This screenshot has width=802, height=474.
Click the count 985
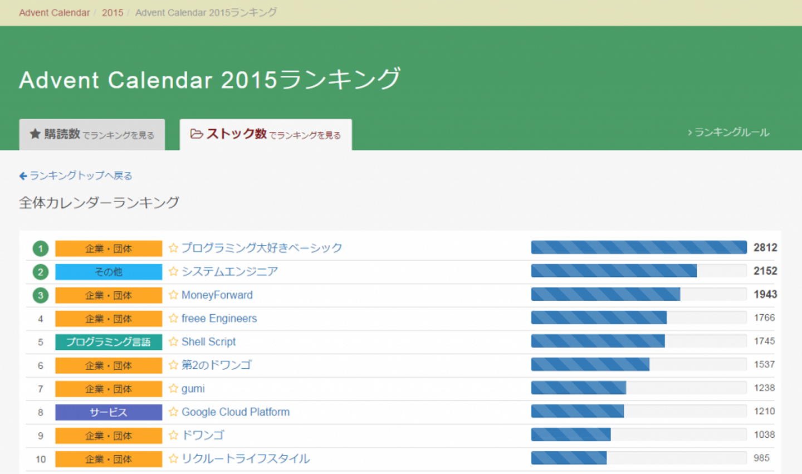point(761,458)
